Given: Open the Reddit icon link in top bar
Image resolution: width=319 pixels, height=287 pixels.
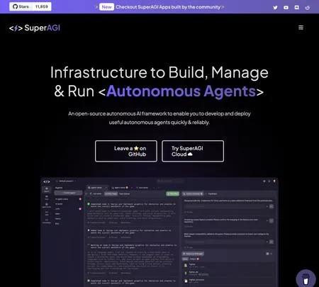Looking at the screenshot, I should click(x=308, y=8).
